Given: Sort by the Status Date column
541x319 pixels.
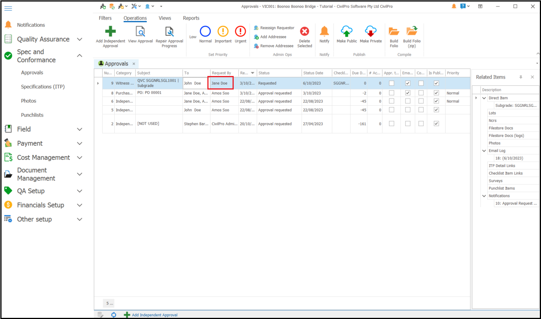Looking at the screenshot, I should 317,73.
